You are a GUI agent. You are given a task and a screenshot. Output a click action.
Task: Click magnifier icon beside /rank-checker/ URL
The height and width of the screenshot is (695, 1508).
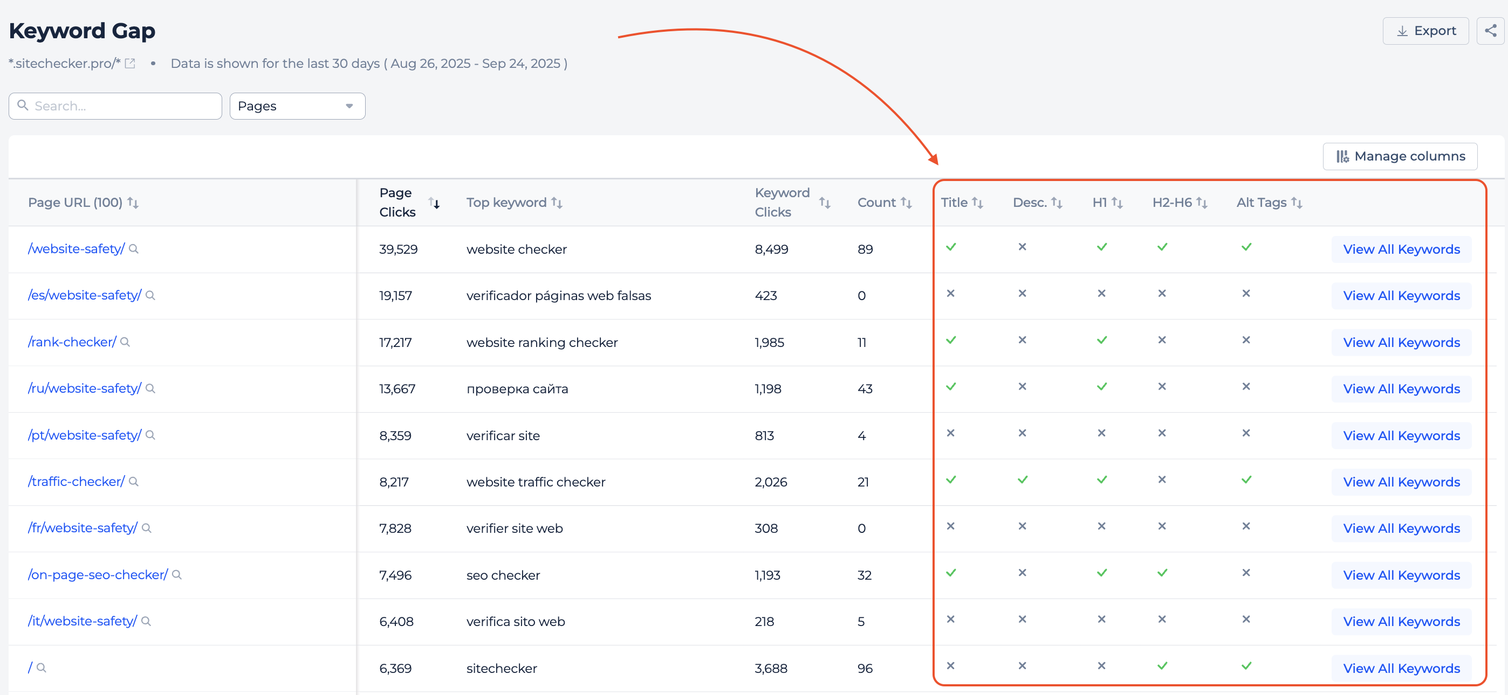tap(125, 342)
